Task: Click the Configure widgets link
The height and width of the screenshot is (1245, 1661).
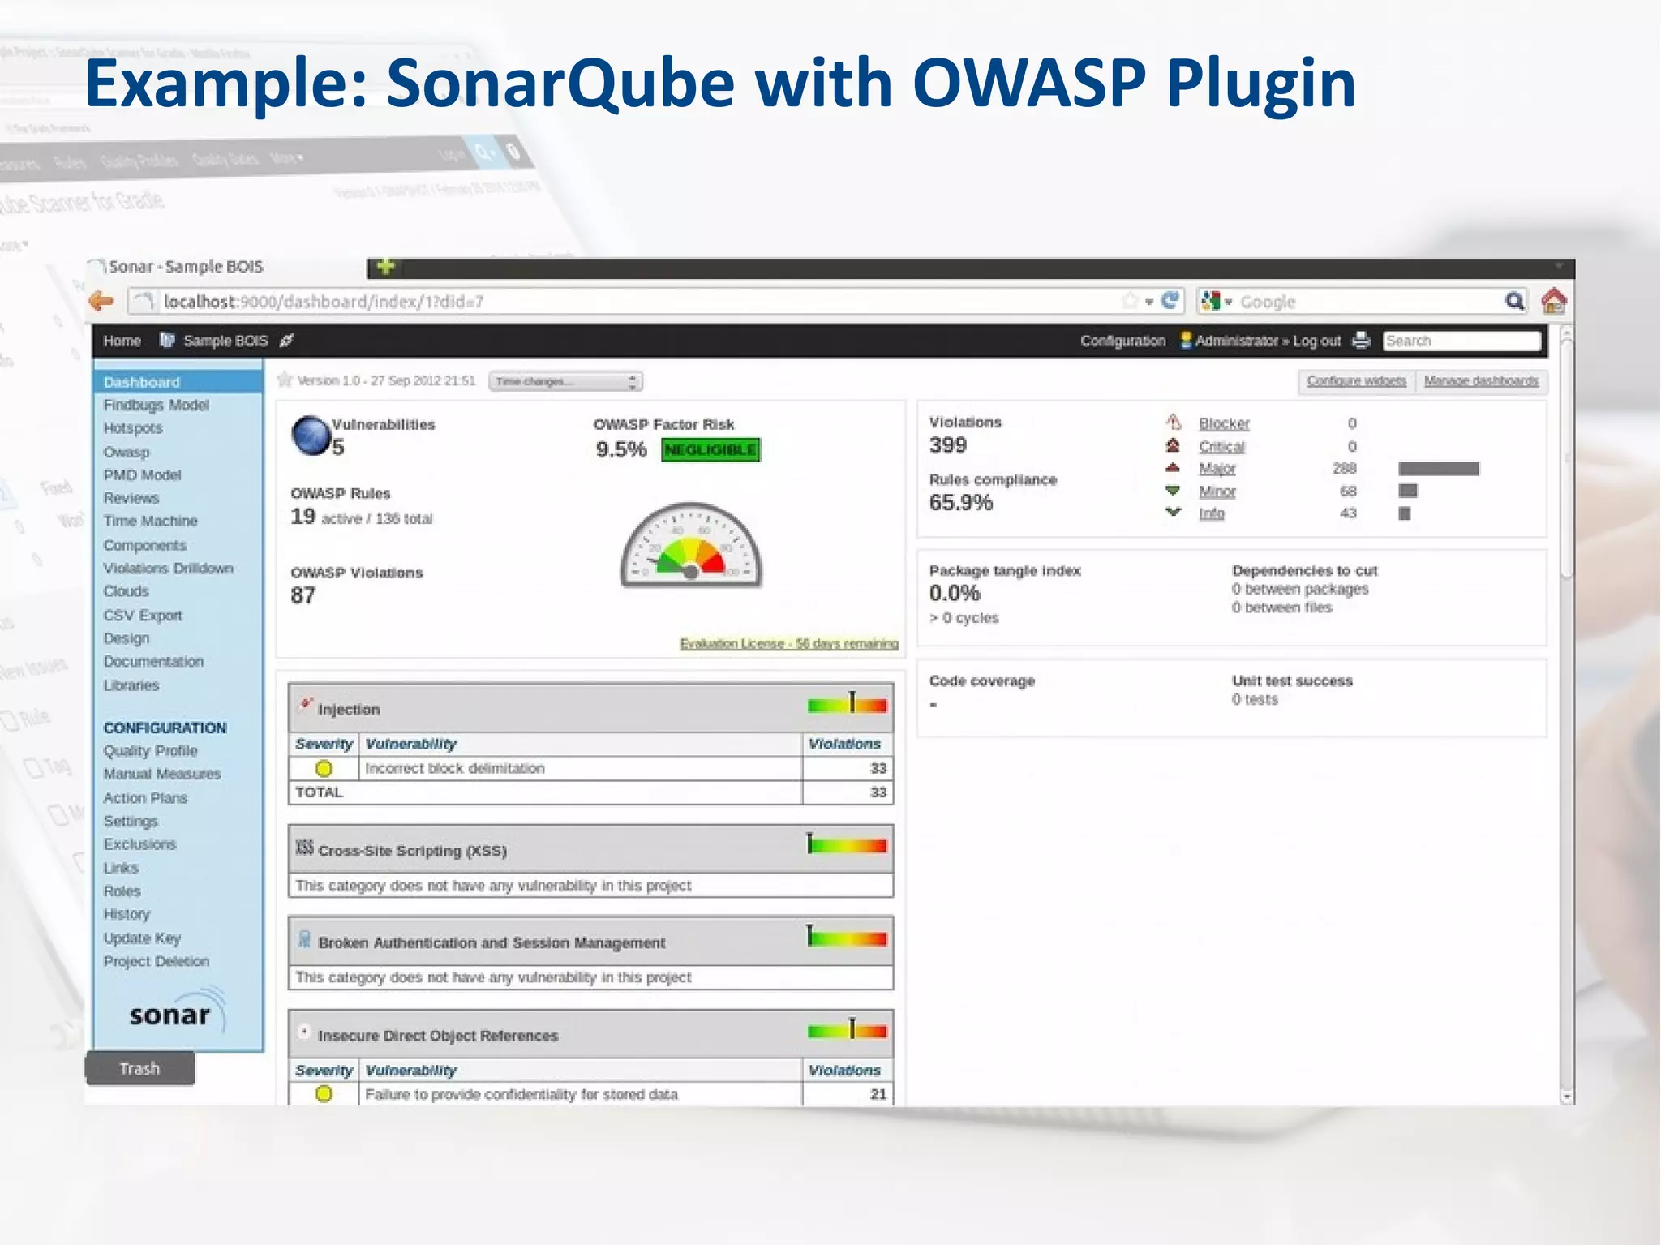Action: (1356, 380)
